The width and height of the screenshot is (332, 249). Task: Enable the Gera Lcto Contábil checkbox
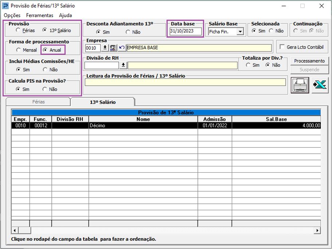tap(282, 47)
